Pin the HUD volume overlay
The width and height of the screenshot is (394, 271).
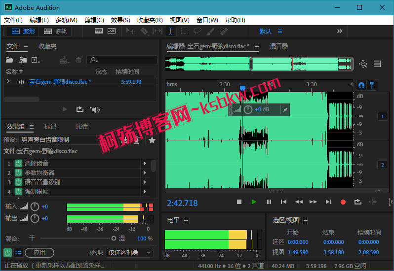285,110
